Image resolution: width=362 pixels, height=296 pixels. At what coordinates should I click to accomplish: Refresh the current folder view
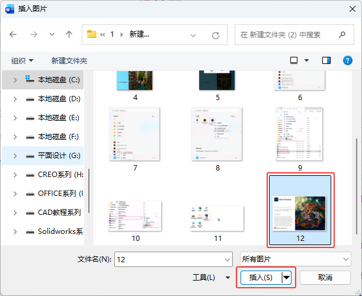click(216, 36)
